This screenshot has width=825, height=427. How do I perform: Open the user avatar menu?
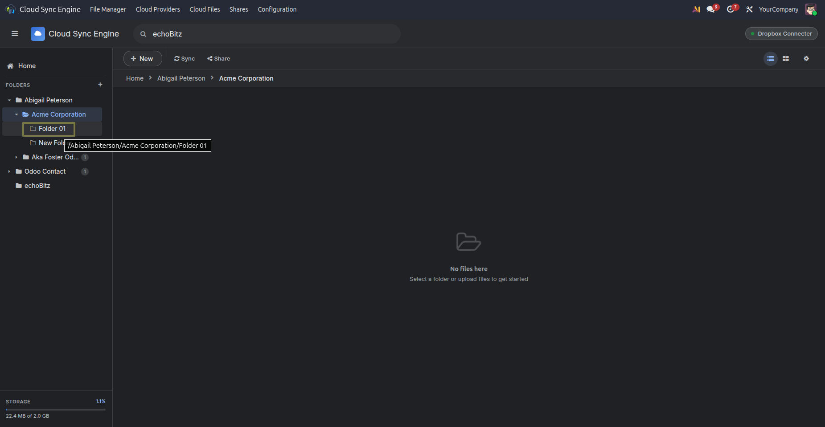[x=811, y=9]
